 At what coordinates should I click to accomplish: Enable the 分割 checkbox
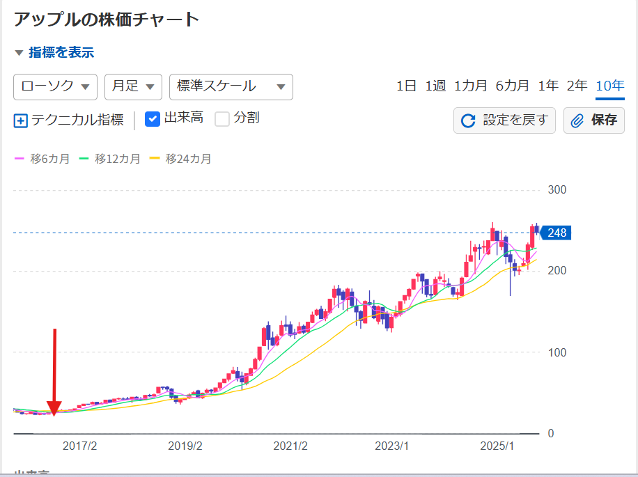222,119
